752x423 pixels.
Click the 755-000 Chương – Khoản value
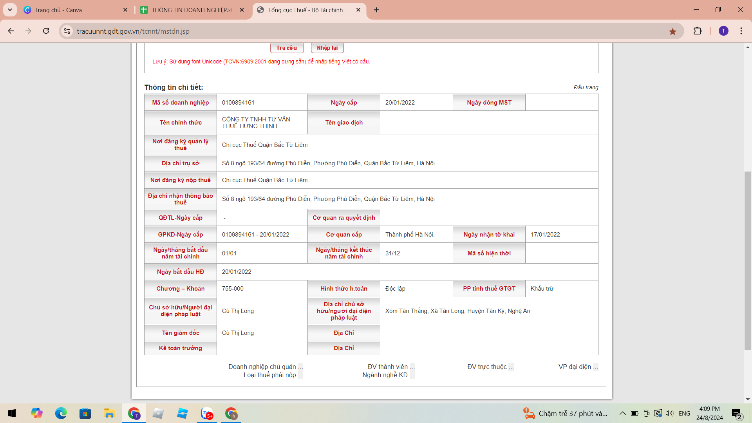pos(233,289)
